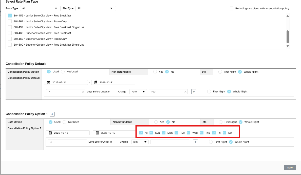Open calendar for 2026-10-13 end date
Viewport: 301px width, 175px height.
click(98, 133)
